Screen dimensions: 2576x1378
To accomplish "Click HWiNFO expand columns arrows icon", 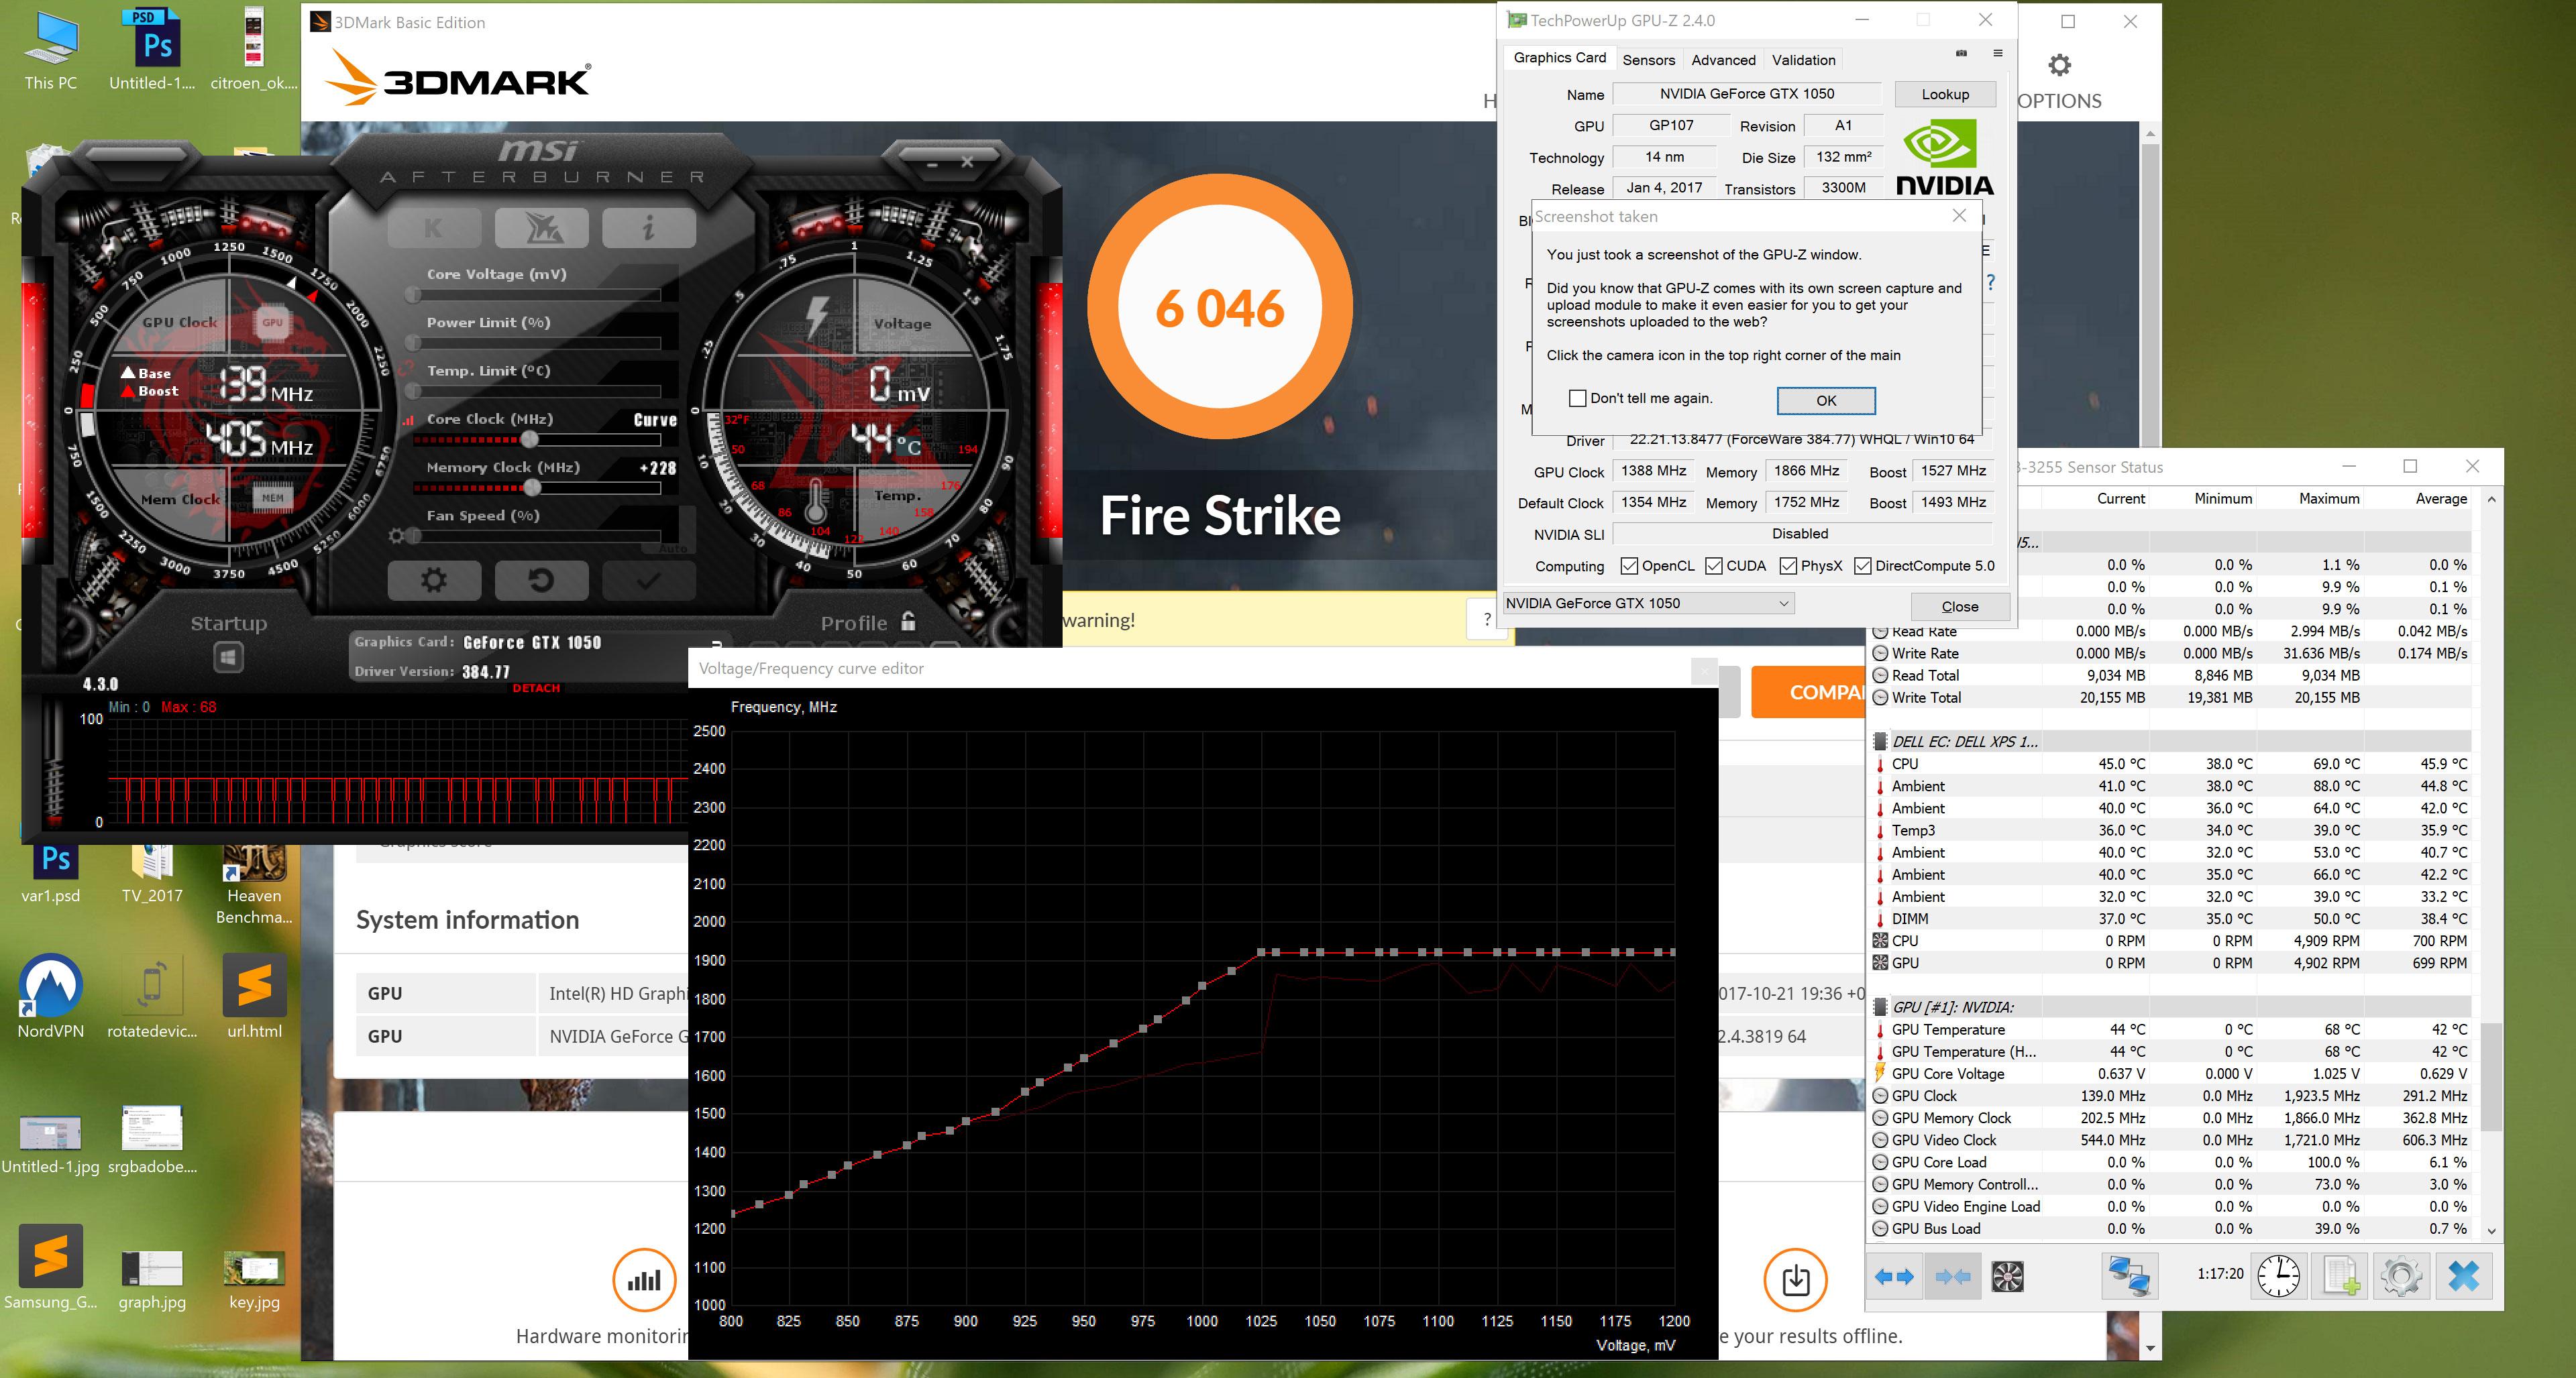I will [1894, 1276].
